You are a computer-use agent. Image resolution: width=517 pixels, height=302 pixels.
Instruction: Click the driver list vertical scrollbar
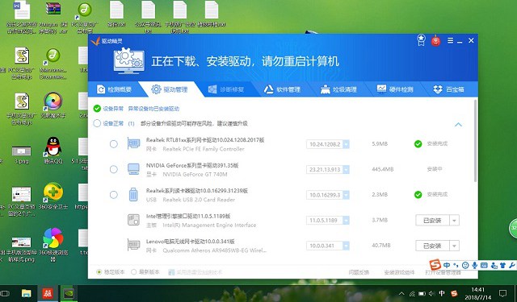click(x=475, y=141)
